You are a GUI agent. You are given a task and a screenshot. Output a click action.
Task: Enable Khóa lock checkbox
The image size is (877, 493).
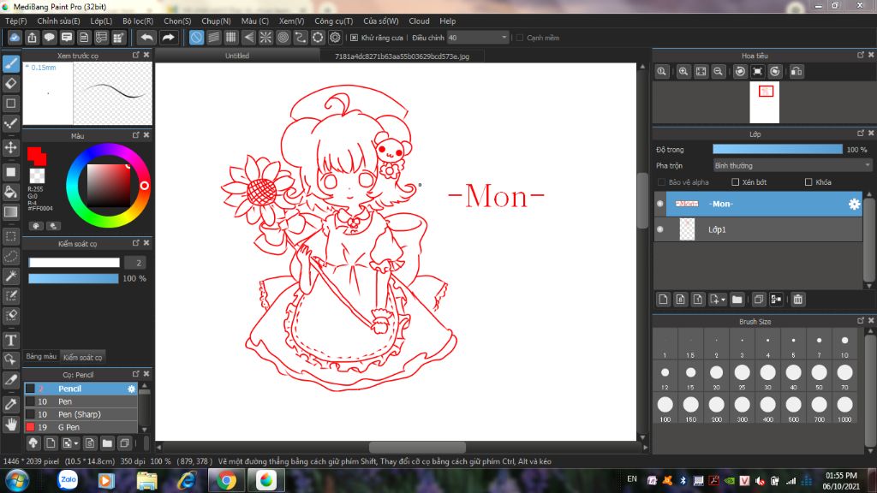click(808, 182)
